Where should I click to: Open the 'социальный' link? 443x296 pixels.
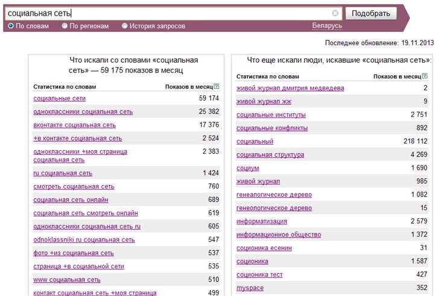click(255, 142)
